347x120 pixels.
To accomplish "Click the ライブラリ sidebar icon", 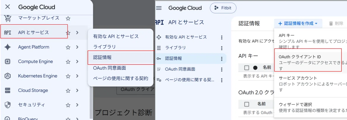I will 159,48.
